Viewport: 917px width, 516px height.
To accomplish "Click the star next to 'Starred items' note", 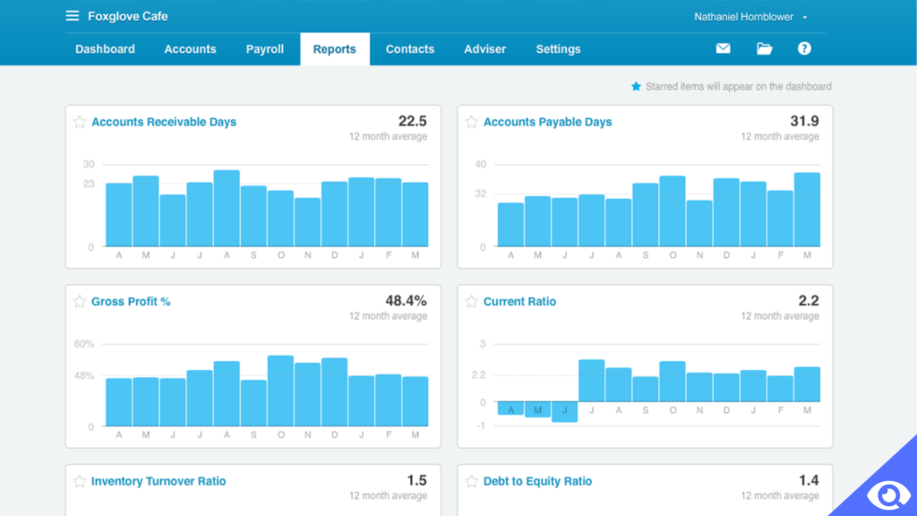I will (636, 86).
